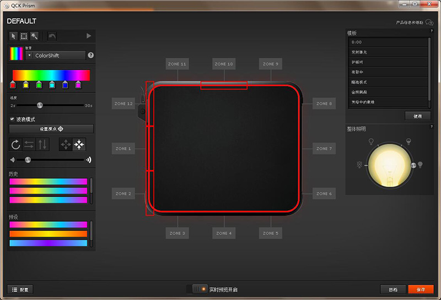Select the outward-spreading arrows icon
Image resolution: width=441 pixels, height=300 pixels.
(66, 145)
